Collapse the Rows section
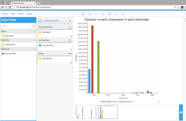 [34, 31]
